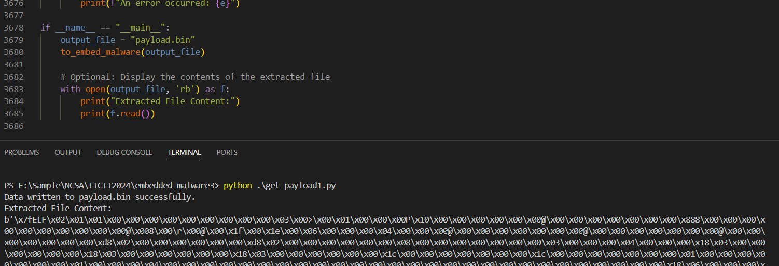Switch to the OUTPUT tab
Viewport: 779px width, 266px height.
[68, 152]
